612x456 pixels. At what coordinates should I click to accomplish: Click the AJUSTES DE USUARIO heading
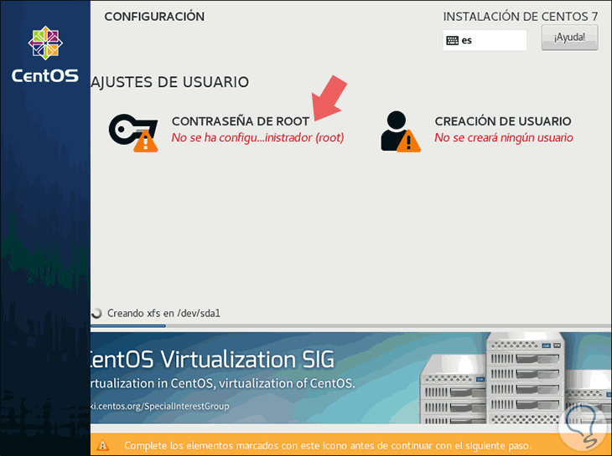coord(170,82)
